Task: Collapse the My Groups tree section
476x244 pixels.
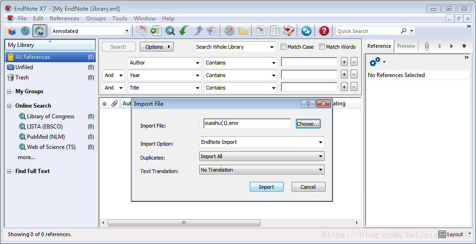Action: (9, 91)
